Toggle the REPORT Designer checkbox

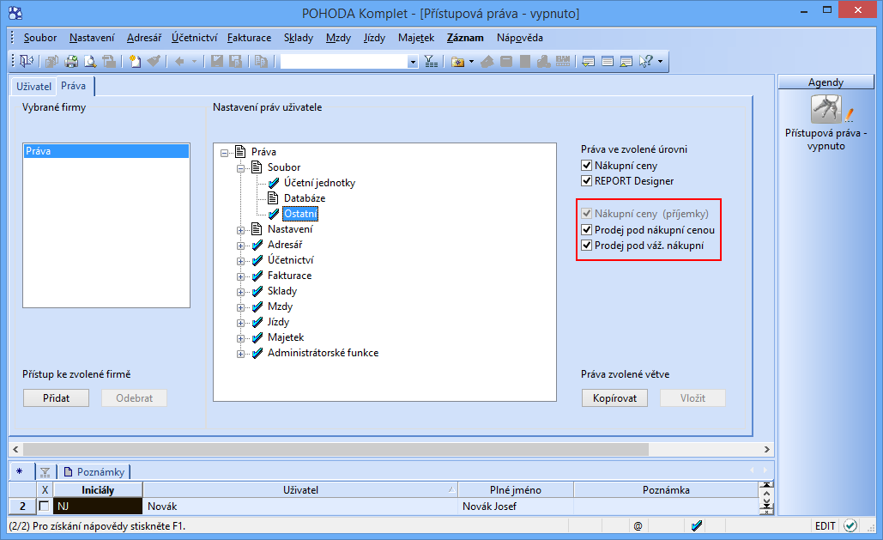point(586,180)
